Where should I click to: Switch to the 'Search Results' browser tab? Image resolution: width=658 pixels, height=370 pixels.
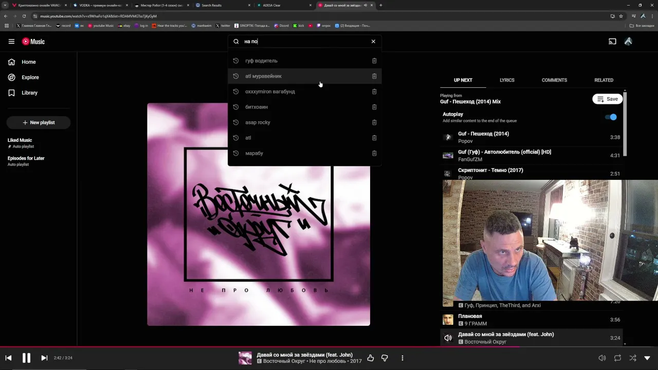tap(223, 5)
